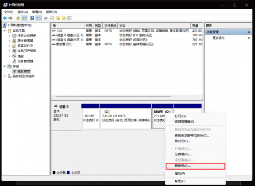Choose 帮助(H) at bottom of context menu
The height and width of the screenshot is (186, 255).
coord(195,181)
